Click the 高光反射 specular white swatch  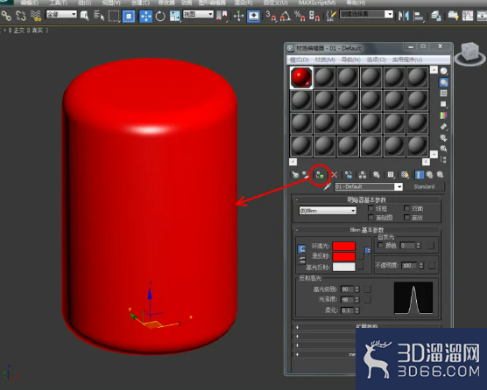pos(344,267)
